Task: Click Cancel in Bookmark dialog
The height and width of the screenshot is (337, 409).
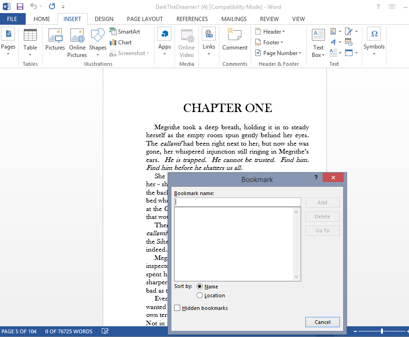Action: click(322, 322)
